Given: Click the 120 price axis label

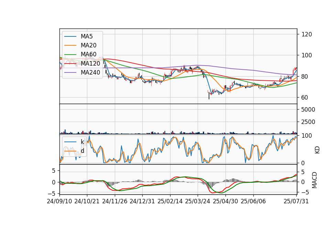Looking at the screenshot, I should pyautogui.click(x=307, y=34).
